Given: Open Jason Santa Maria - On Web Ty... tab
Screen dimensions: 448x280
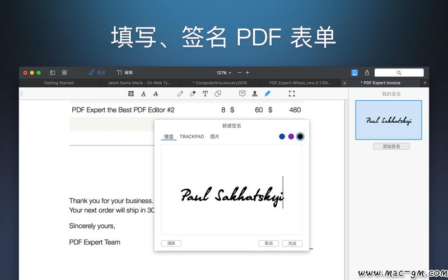Looking at the screenshot, I should (x=139, y=83).
